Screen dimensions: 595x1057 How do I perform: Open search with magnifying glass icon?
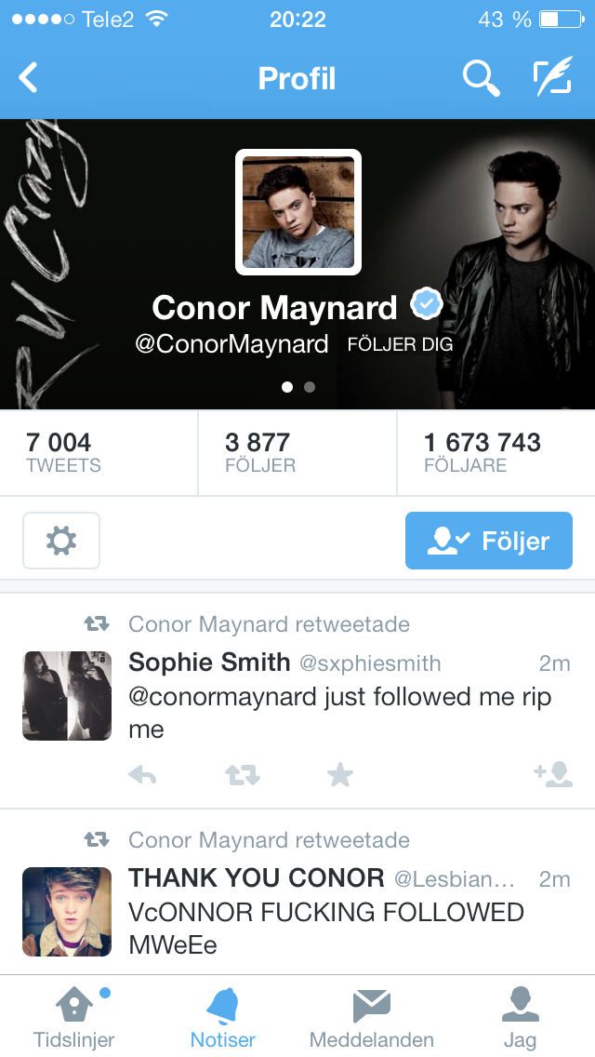click(482, 78)
